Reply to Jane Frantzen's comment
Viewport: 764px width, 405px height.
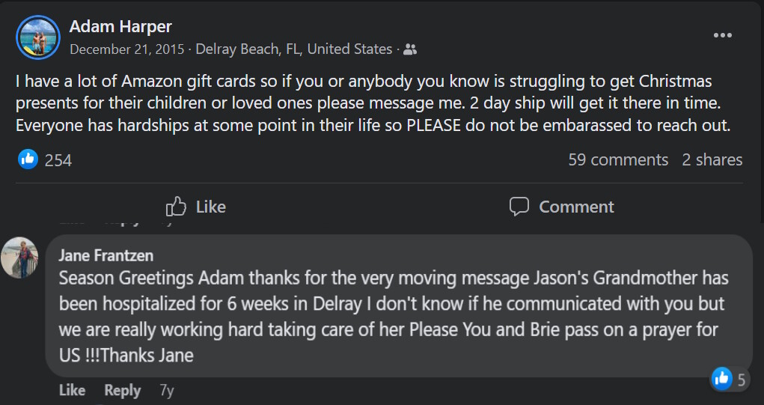pyautogui.click(x=123, y=390)
